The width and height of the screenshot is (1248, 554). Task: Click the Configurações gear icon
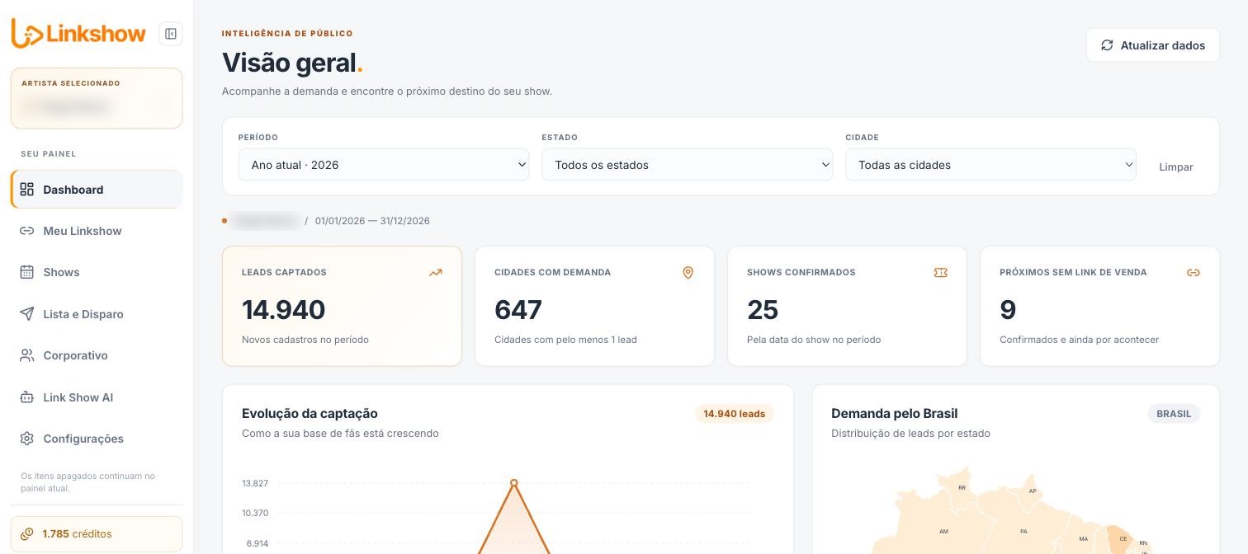tap(27, 439)
